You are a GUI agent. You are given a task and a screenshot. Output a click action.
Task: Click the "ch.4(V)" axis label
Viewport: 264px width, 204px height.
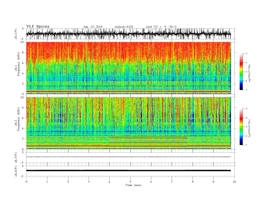tap(16, 171)
